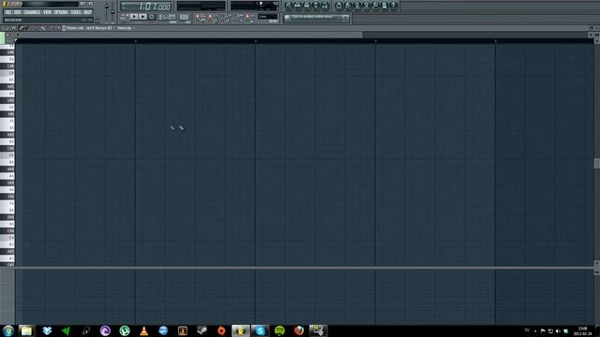The height and width of the screenshot is (337, 600).
Task: Click the question mark help icon
Action: tap(394, 6)
